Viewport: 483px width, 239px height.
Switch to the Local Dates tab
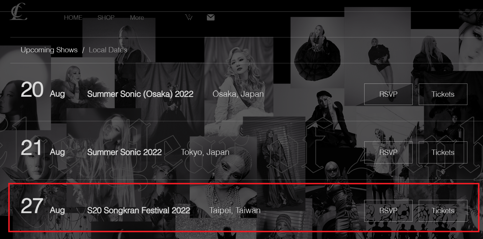108,50
